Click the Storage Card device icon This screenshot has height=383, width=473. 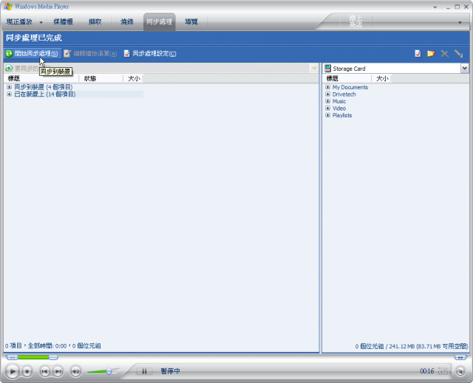[x=327, y=69]
